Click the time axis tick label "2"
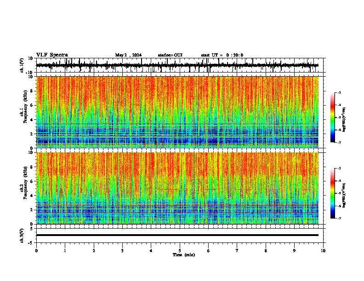 (94, 251)
